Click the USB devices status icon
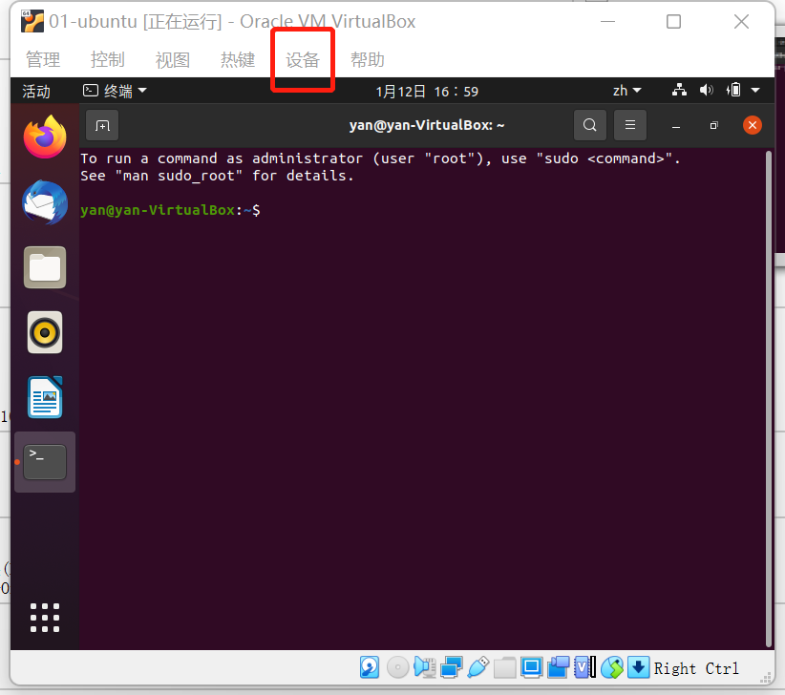The height and width of the screenshot is (695, 785). tap(478, 667)
